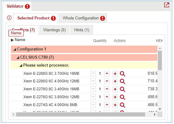Increase quantity for Xeon E-2278G
This screenshot has width=174, height=124.
tap(107, 89)
